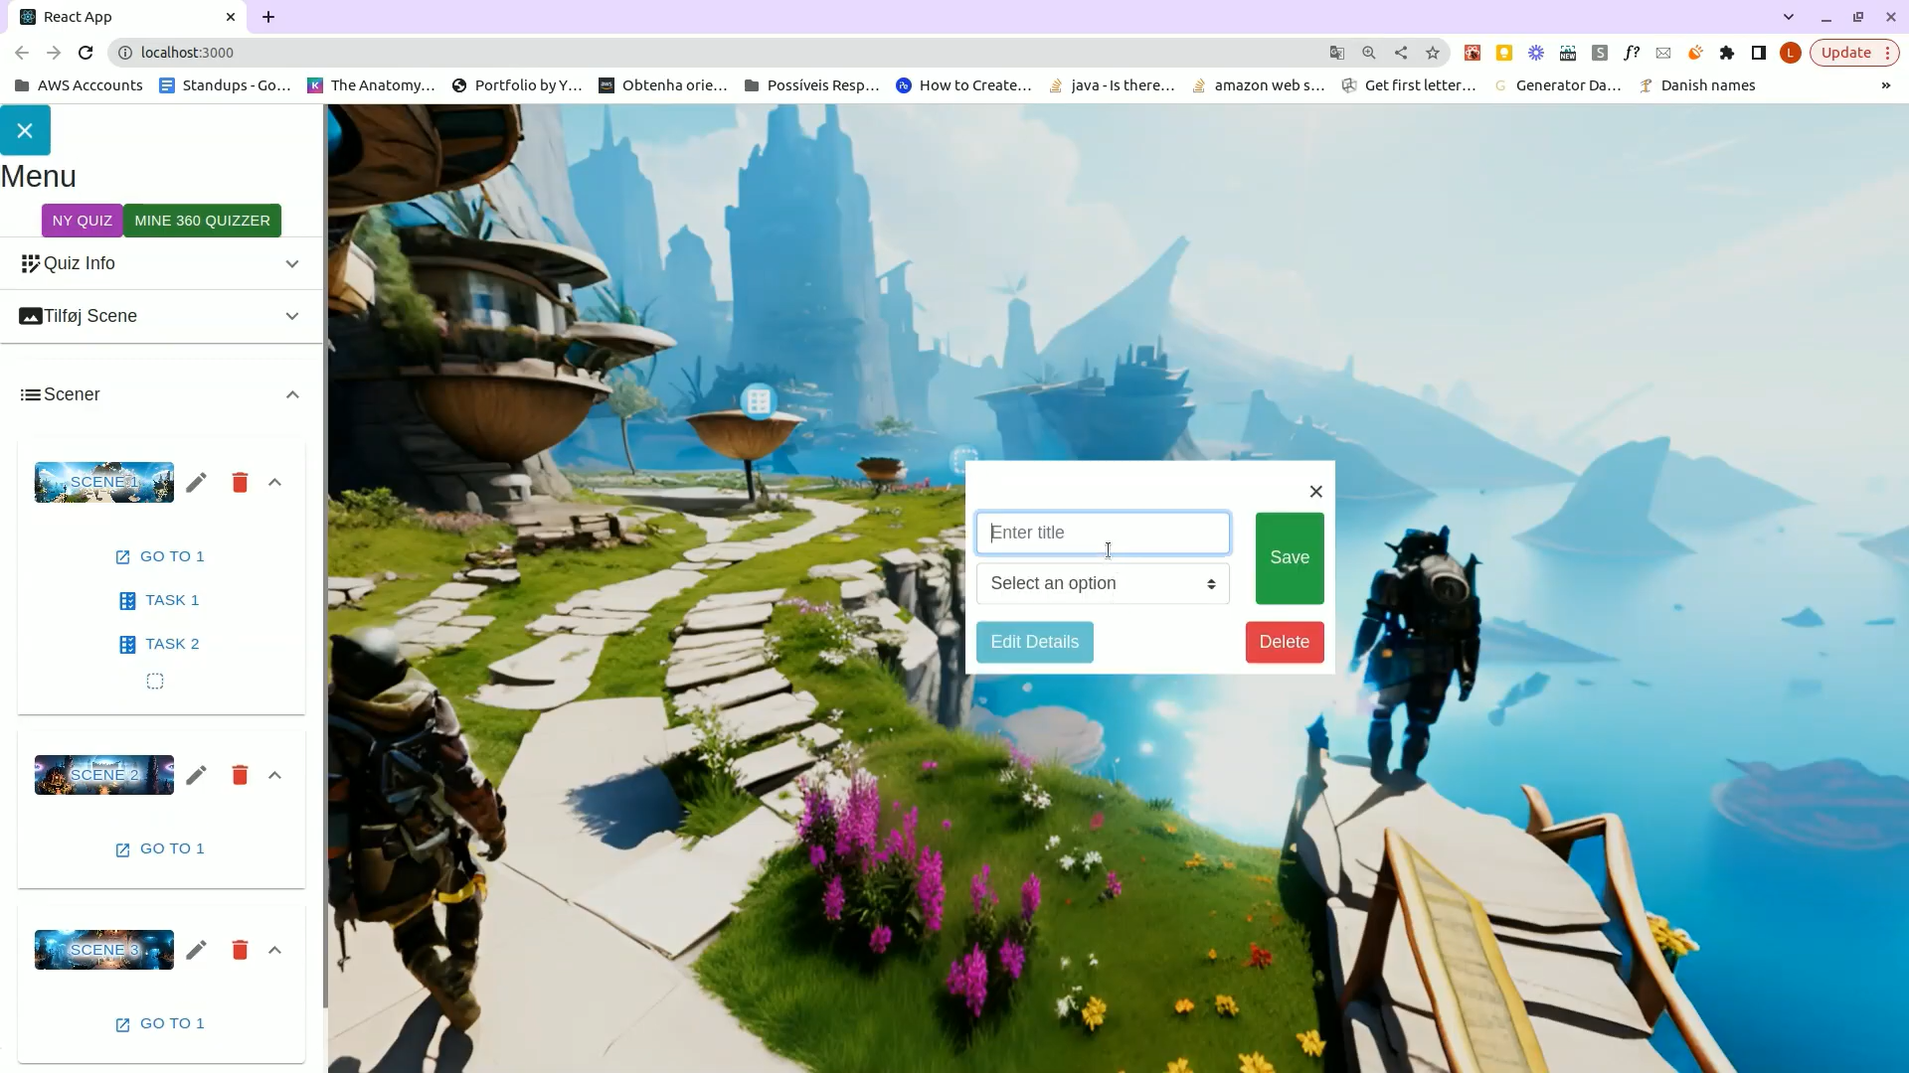Click the zoom magnifier icon in address bar
Viewport: 1909px width, 1073px height.
tap(1369, 53)
